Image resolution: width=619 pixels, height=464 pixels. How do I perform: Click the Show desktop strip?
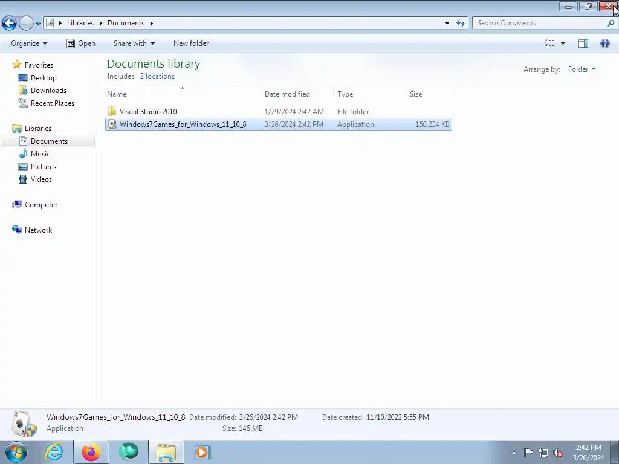[615, 452]
